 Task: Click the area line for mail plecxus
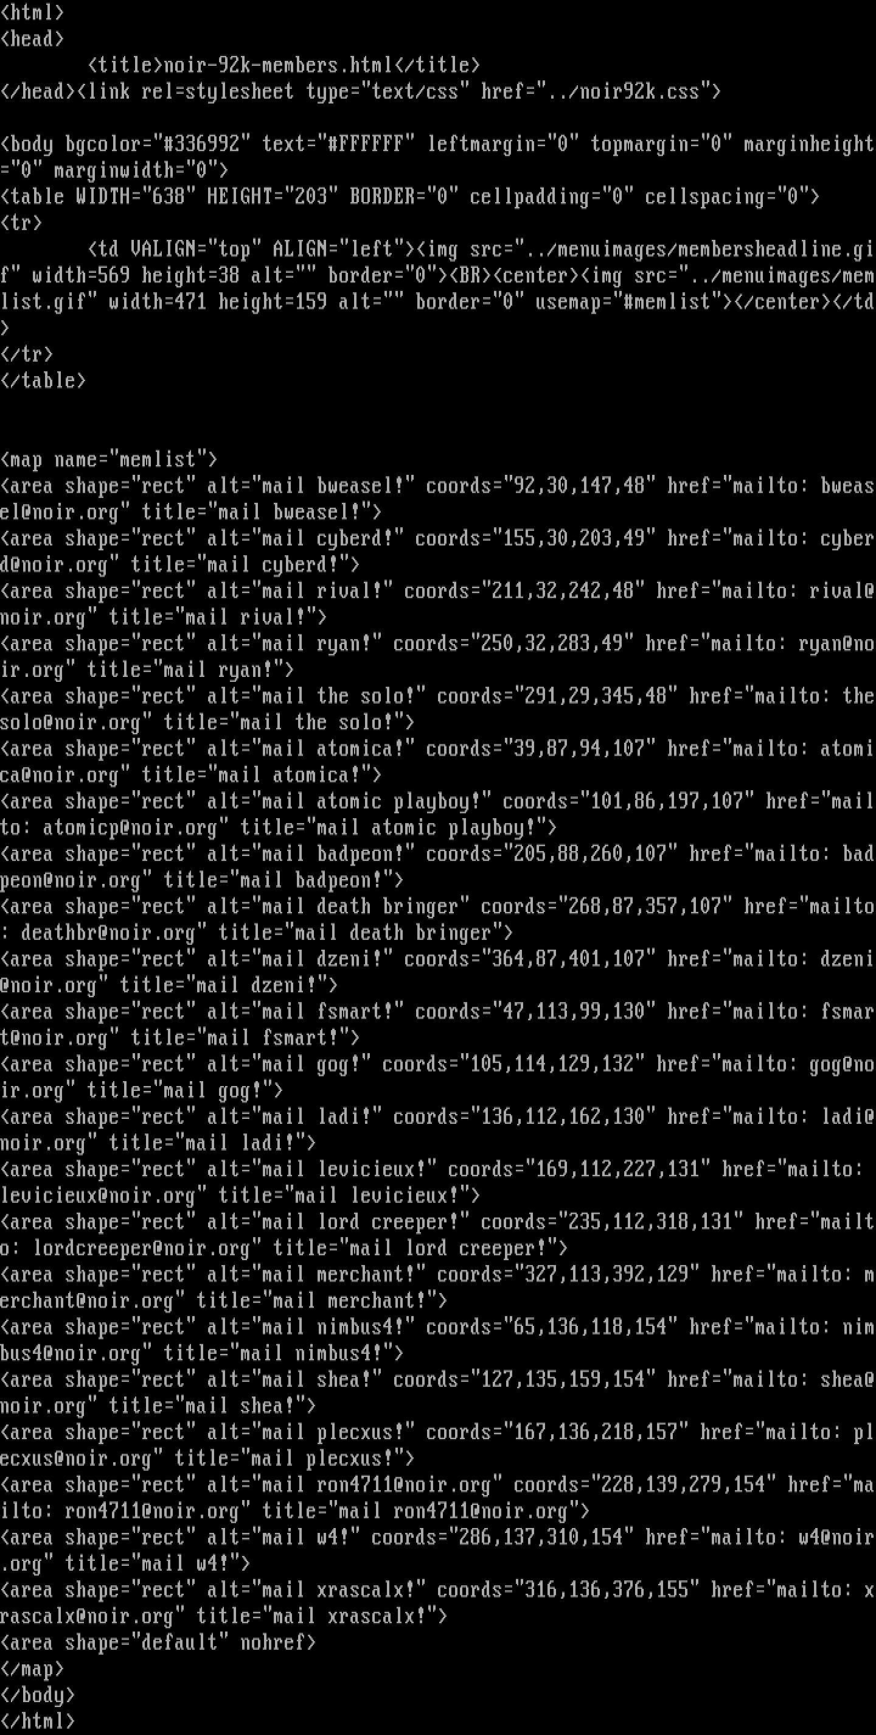coord(437,1445)
